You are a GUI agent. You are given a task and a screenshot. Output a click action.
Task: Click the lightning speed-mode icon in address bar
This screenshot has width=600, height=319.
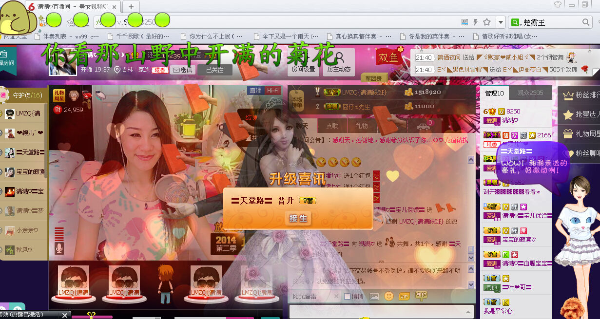pyautogui.click(x=476, y=22)
